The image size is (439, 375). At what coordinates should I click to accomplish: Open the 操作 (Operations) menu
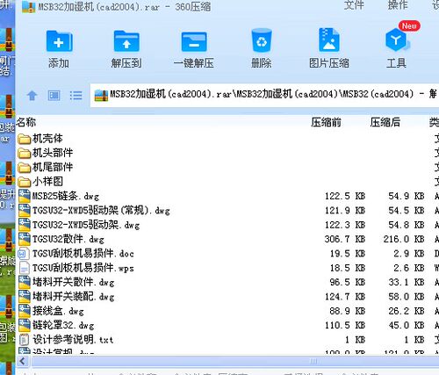coord(398,5)
